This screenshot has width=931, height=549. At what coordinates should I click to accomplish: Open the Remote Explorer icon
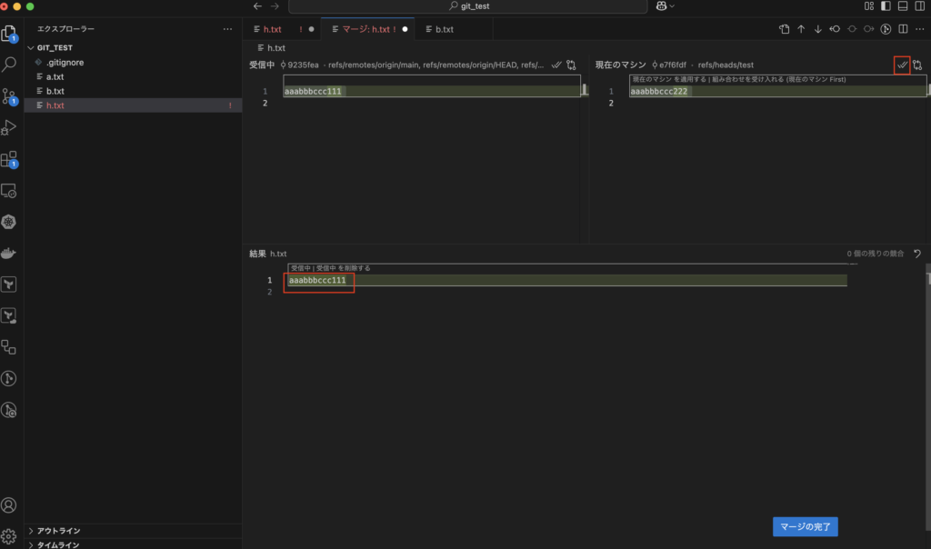click(x=9, y=191)
